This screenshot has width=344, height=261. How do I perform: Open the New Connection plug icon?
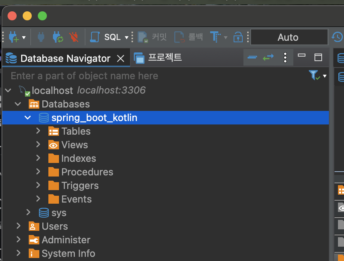pos(14,37)
